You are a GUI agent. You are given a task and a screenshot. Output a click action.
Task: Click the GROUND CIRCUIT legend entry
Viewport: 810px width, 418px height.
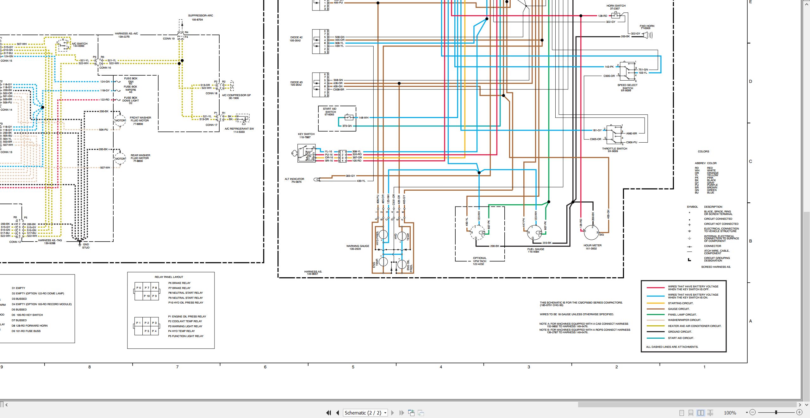[680, 332]
